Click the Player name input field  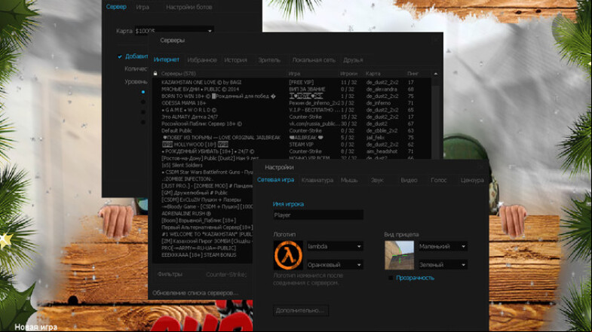(318, 215)
